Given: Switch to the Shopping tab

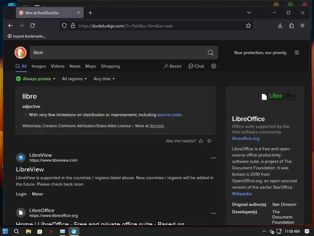Looking at the screenshot, I should click(110, 66).
